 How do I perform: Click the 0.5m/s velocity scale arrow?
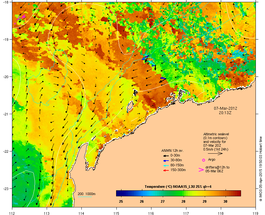coord(215,153)
